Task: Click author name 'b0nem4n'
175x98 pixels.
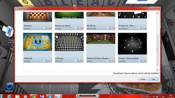Action: click(59, 61)
